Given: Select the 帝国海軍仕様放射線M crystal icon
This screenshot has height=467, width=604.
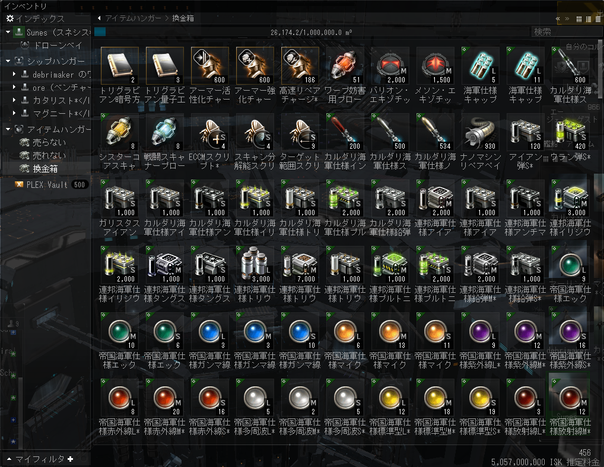Looking at the screenshot, I should point(571,398).
